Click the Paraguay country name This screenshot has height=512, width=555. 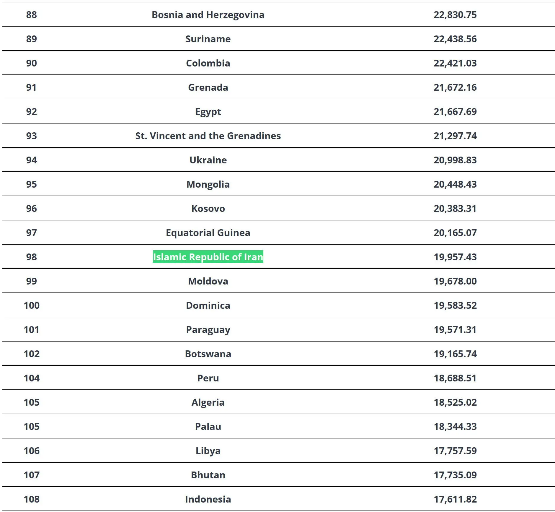point(208,330)
